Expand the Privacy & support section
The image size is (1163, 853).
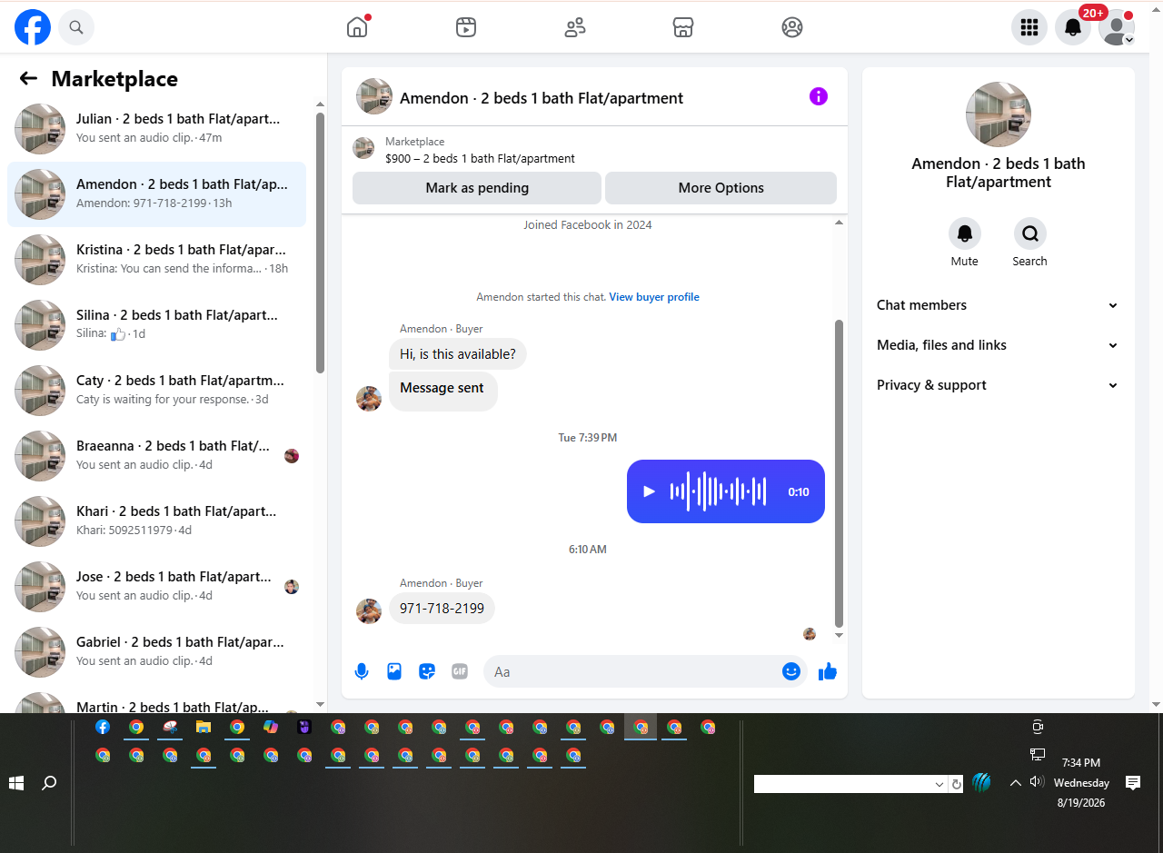[998, 385]
